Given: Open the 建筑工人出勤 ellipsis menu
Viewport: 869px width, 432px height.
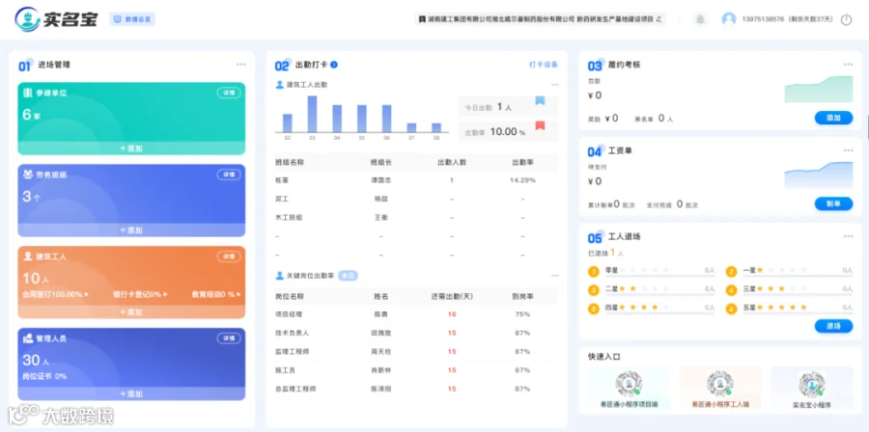Looking at the screenshot, I should (x=555, y=85).
